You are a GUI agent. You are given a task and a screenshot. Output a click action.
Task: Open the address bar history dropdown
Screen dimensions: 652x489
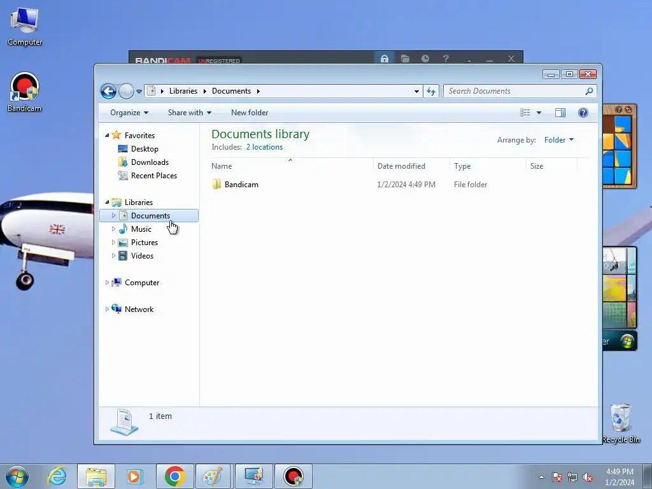416,91
